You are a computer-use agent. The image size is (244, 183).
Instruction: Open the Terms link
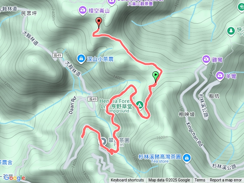pos(200,180)
